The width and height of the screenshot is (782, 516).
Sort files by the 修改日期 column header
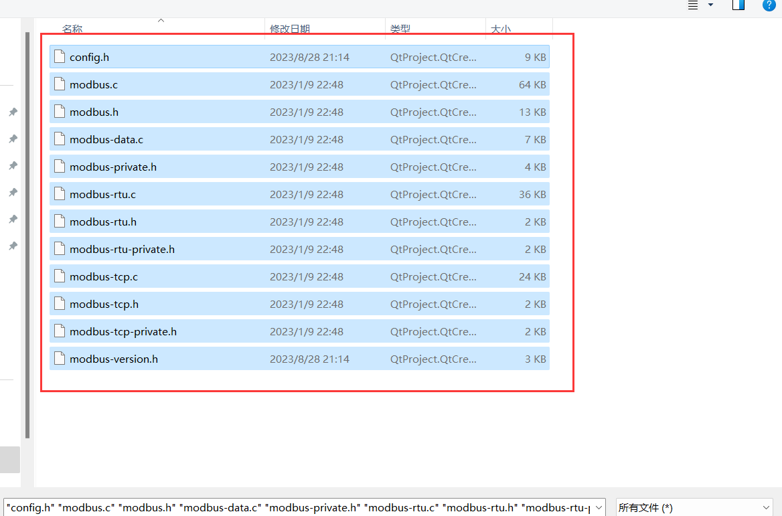click(290, 29)
